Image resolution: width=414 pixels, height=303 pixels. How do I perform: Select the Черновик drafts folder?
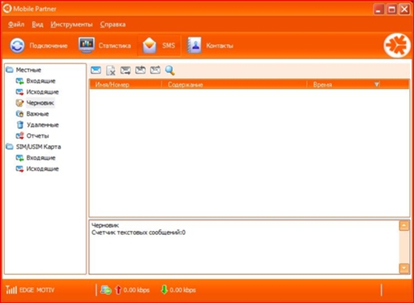click(40, 103)
